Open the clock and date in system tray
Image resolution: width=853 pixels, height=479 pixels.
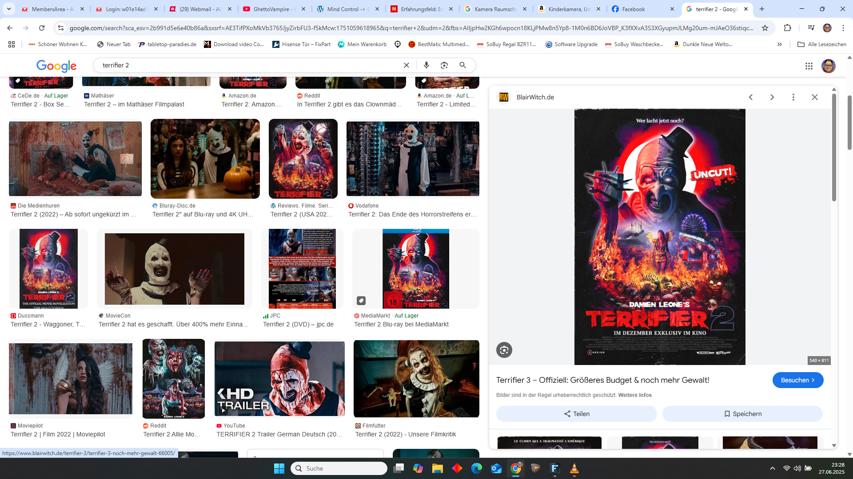coord(832,468)
